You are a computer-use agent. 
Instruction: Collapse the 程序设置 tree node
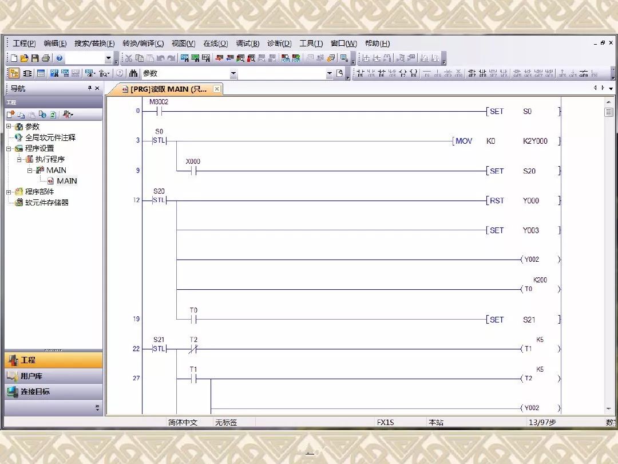[8, 148]
